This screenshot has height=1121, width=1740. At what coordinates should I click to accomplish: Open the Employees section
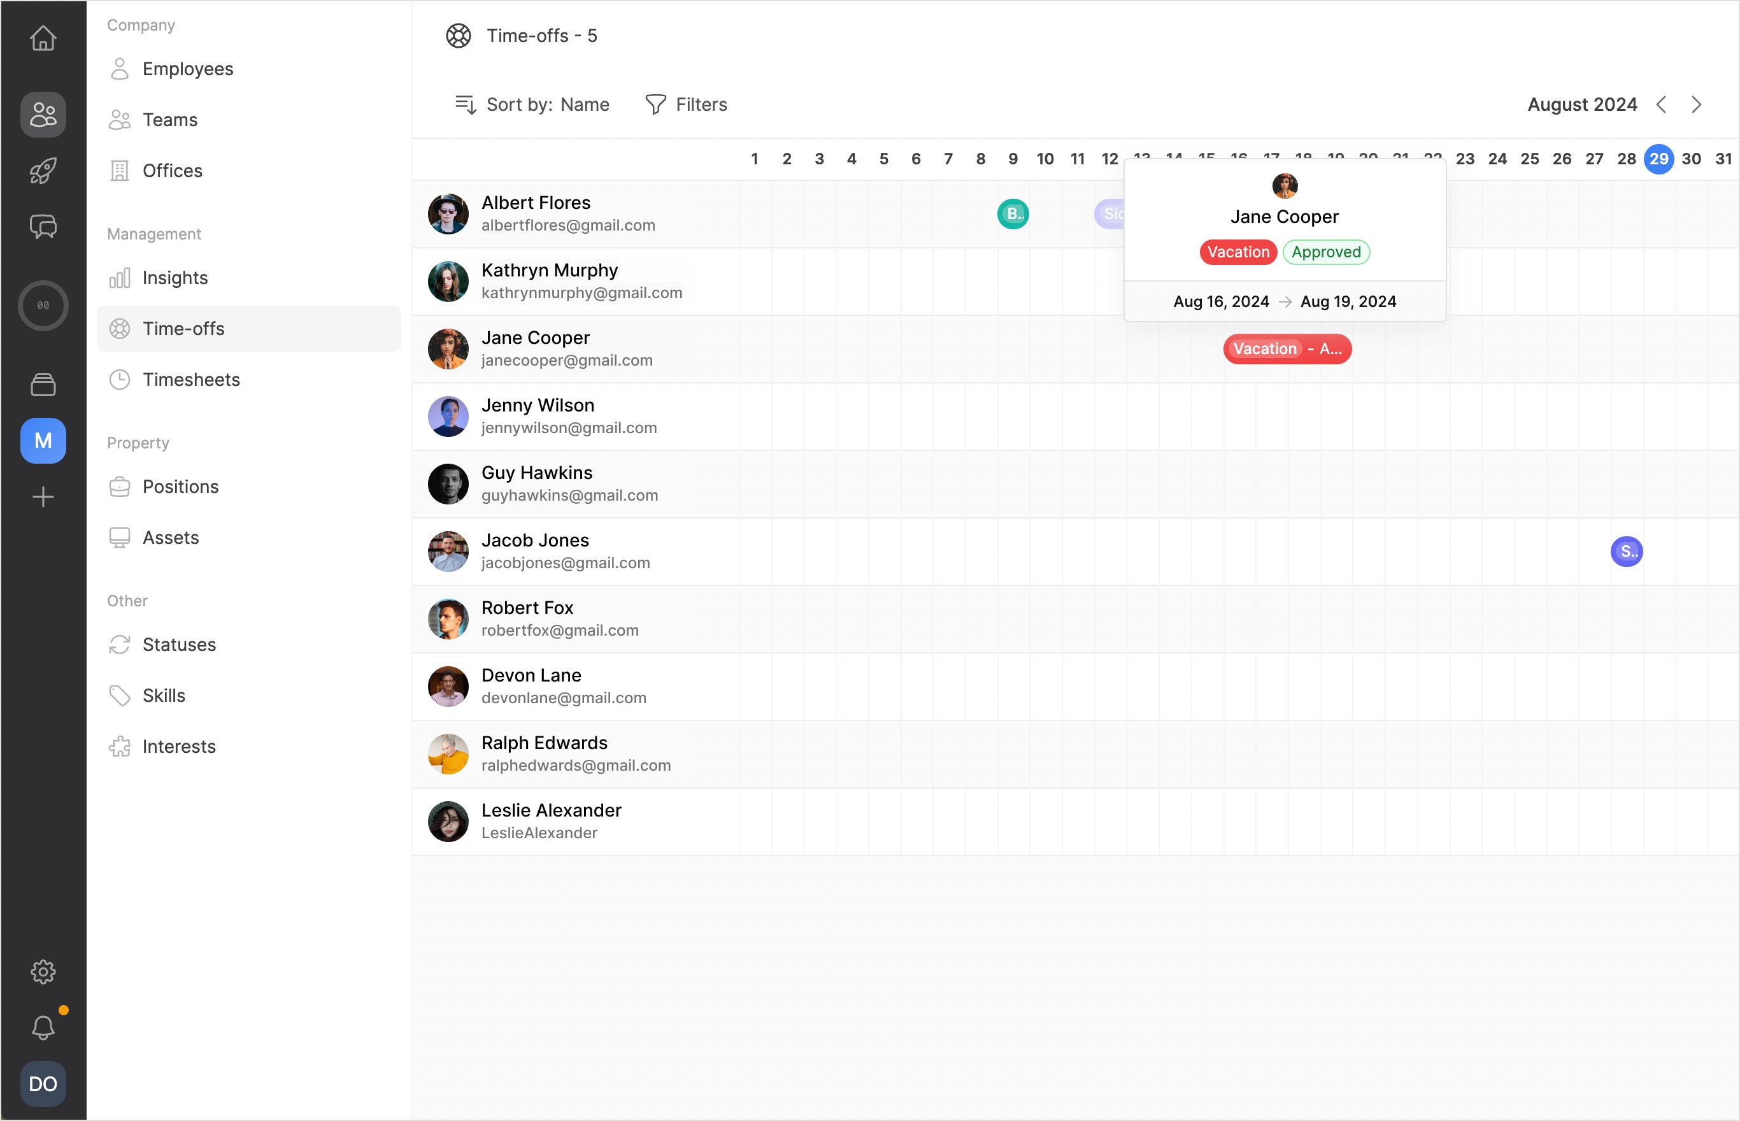188,70
